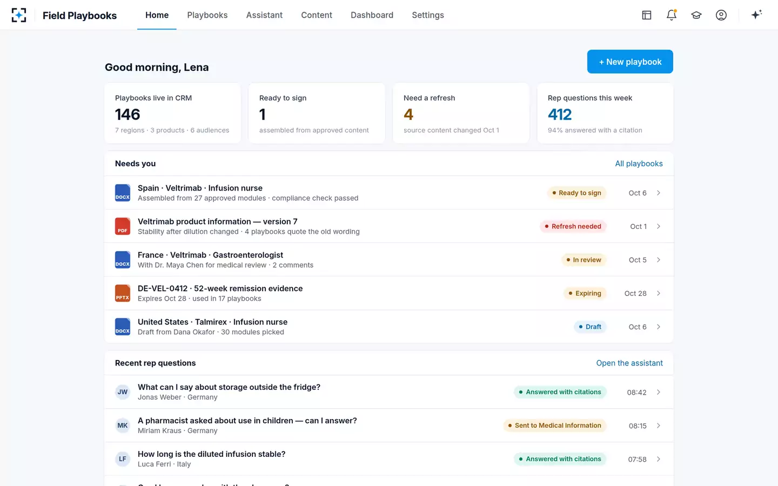Open the notifications bell
Screen dimensions: 778x486
point(672,15)
